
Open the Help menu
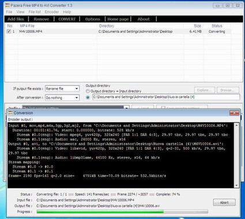(x=67, y=12)
